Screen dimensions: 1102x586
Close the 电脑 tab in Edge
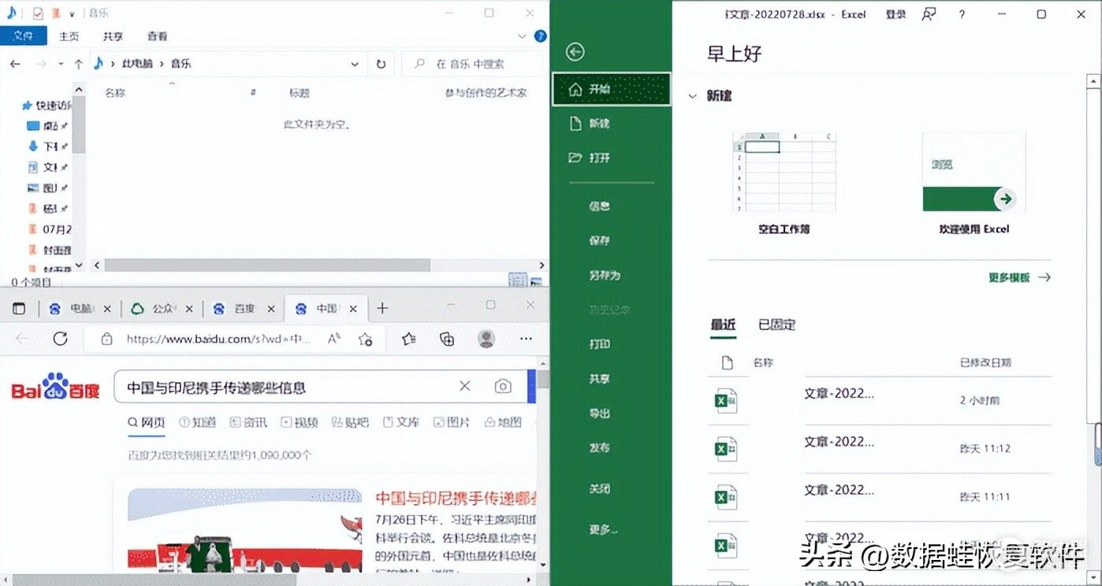tap(108, 309)
